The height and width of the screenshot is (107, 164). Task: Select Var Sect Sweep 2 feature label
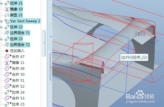25,21
